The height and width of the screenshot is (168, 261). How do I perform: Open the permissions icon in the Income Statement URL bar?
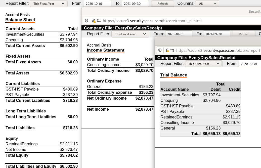pyautogui.click(x=99, y=21)
